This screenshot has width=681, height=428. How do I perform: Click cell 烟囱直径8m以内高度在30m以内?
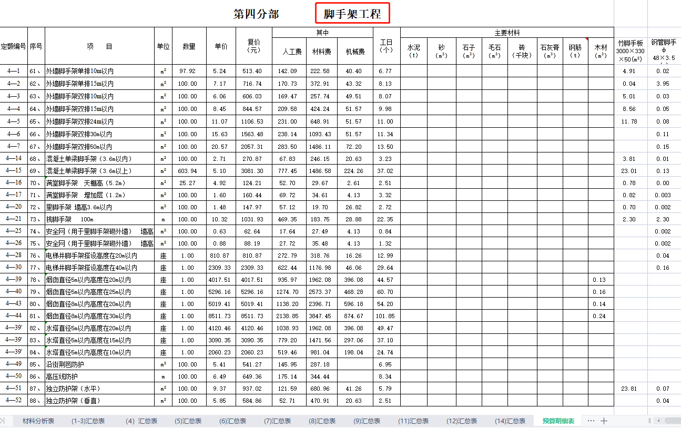[x=100, y=317]
